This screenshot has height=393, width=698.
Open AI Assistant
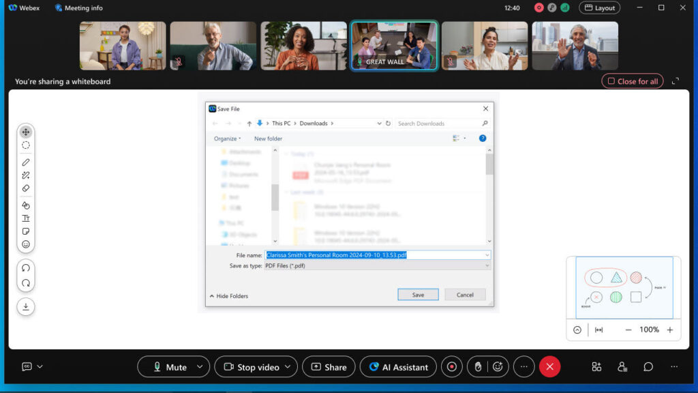[x=398, y=366]
